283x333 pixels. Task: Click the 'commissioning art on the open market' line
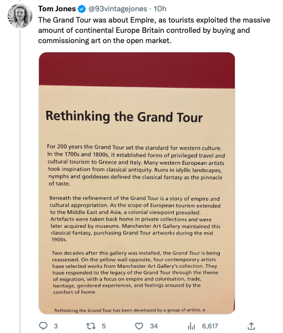(105, 41)
